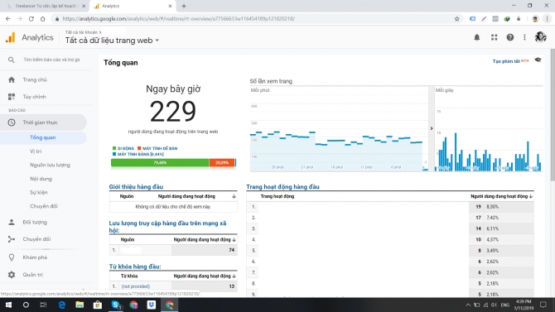Open File Explorer from the taskbar
The width and height of the screenshot is (555, 312).
coord(80,305)
